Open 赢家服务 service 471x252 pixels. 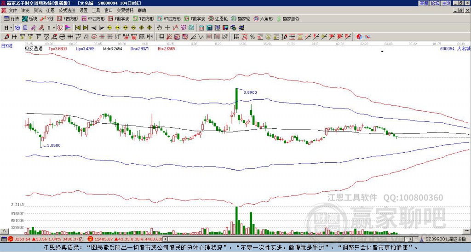[x=288, y=18]
